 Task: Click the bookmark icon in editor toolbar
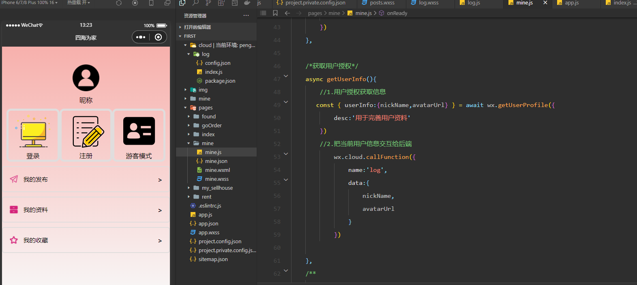click(275, 13)
